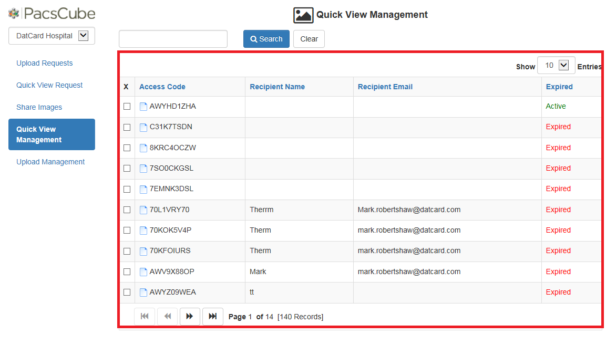Enable the checkbox for 70KFOIURS

127,251
